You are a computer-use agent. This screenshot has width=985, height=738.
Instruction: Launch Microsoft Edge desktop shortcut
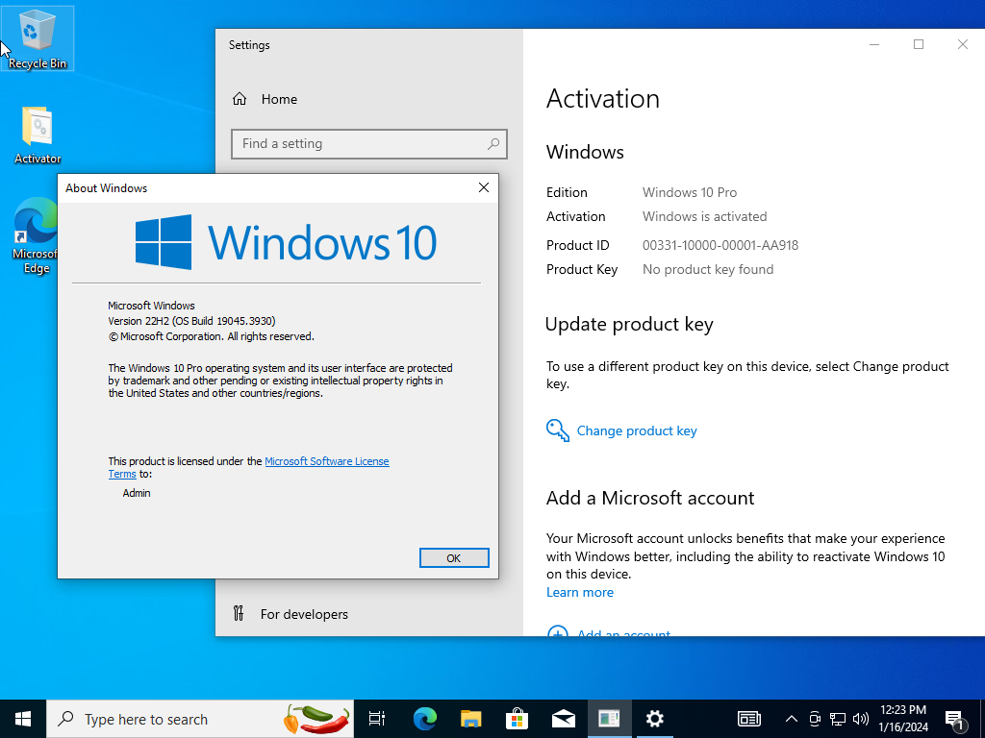coord(36,236)
